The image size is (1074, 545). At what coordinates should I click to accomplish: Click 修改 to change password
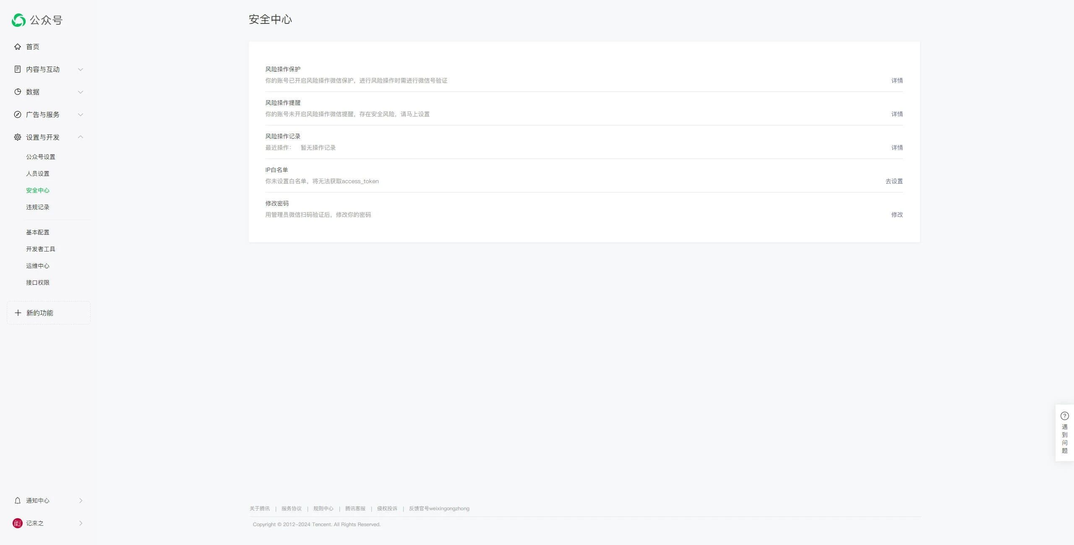point(897,215)
